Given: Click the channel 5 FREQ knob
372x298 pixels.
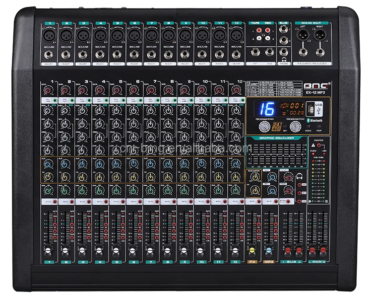Looking at the screenshot, I should pos(117,137).
